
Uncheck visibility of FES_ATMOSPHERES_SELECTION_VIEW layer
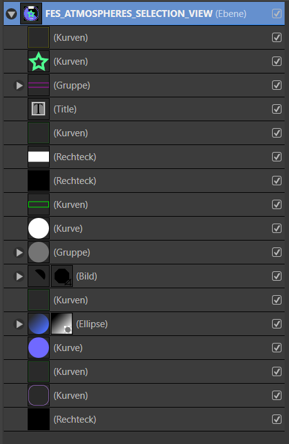tap(276, 14)
